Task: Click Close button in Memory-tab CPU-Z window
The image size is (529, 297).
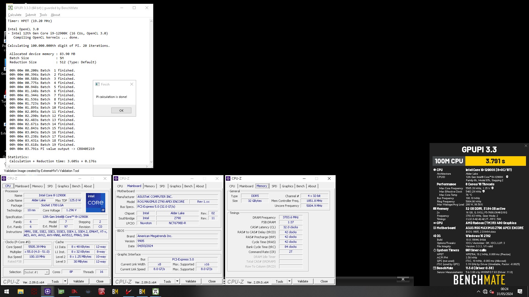Action: [x=324, y=281]
